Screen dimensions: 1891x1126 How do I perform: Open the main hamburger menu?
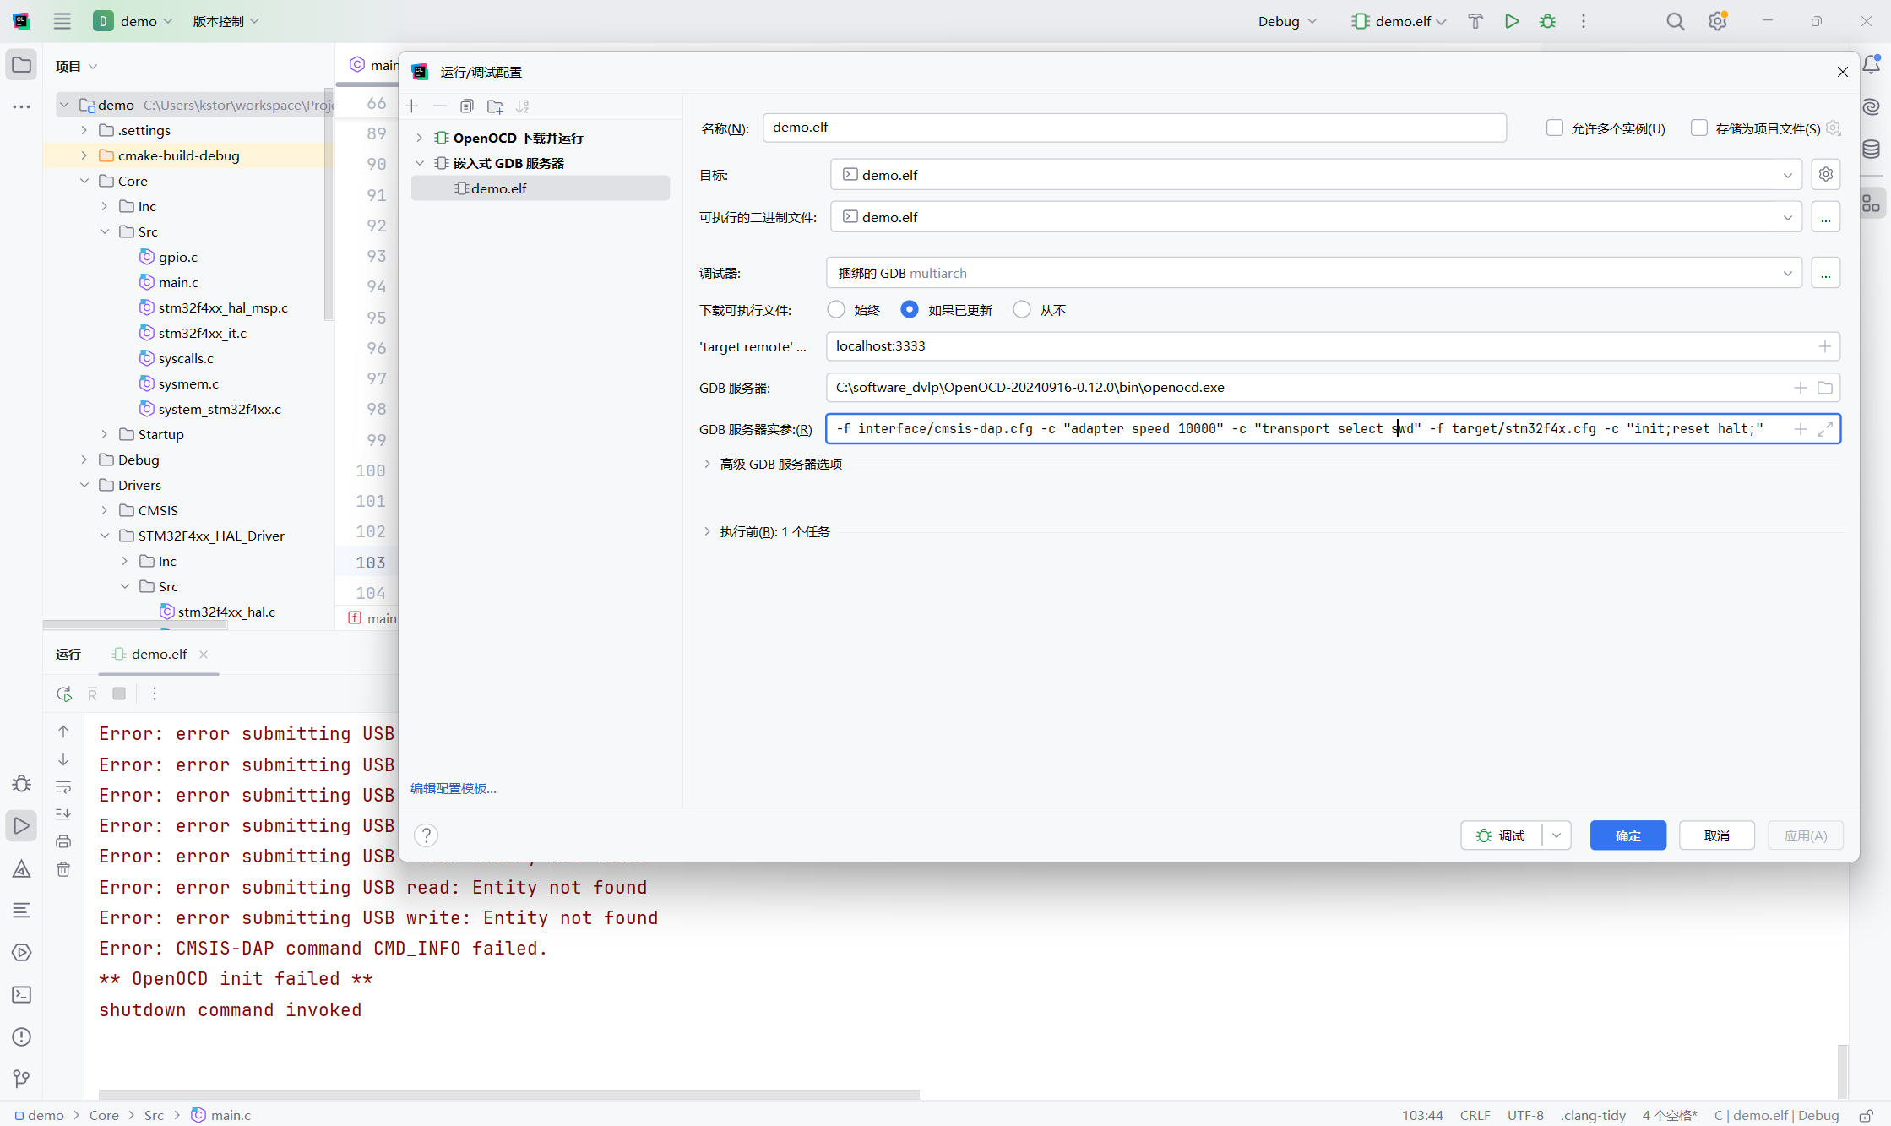[x=62, y=21]
